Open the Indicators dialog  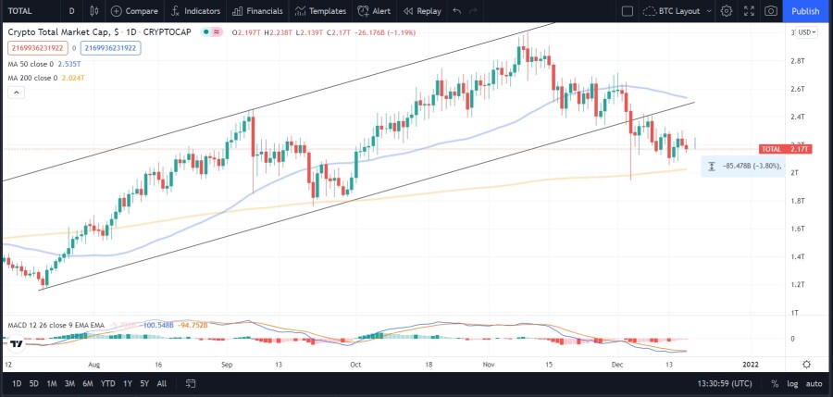(195, 10)
